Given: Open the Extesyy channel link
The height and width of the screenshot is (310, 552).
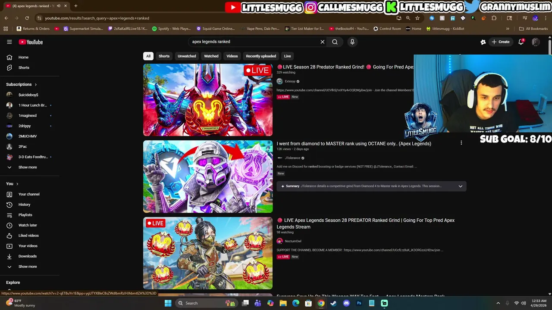Looking at the screenshot, I should pyautogui.click(x=290, y=81).
